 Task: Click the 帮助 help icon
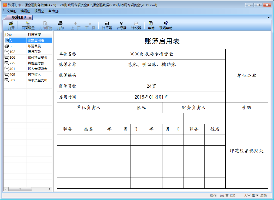(x=151, y=25)
